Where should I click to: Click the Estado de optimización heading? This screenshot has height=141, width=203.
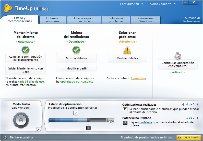65,104
